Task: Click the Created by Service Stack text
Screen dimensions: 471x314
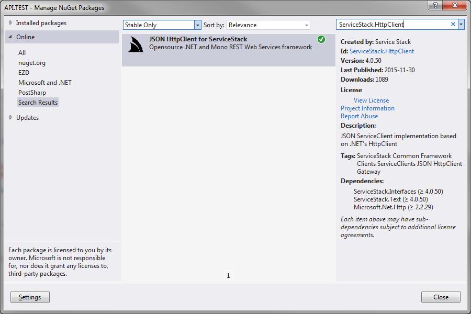Action: click(x=375, y=42)
